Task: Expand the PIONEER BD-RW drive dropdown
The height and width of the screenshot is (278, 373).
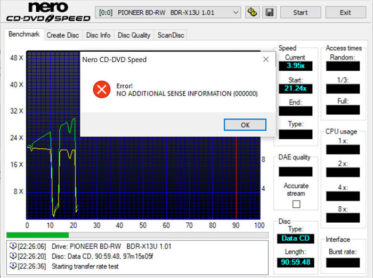Action: point(236,12)
